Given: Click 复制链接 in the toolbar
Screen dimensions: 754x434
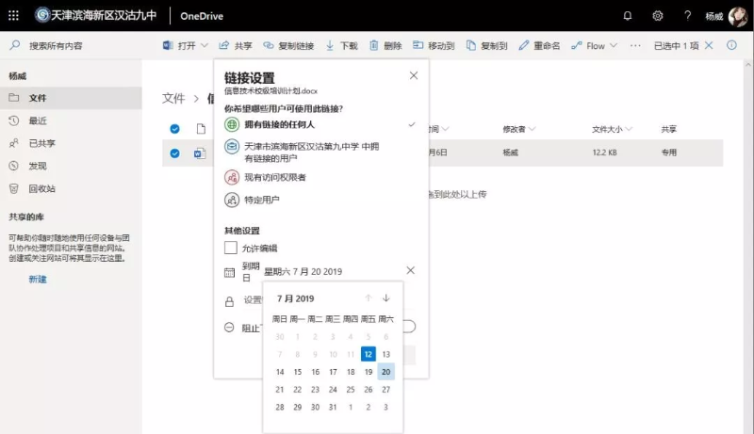Looking at the screenshot, I should 288,45.
